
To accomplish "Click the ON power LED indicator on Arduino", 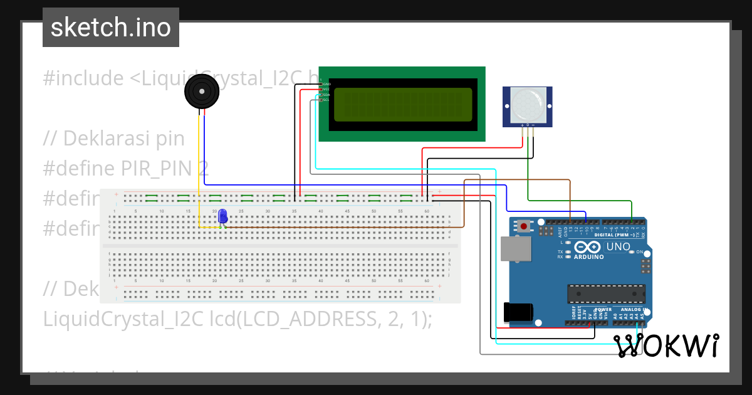I will tap(631, 251).
